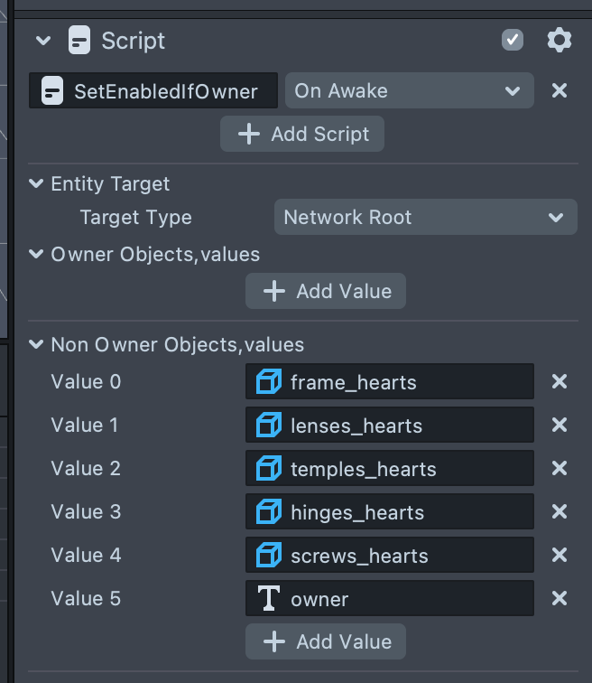Open the On Awake event dropdown
Image resolution: width=592 pixels, height=683 pixels.
pyautogui.click(x=409, y=90)
